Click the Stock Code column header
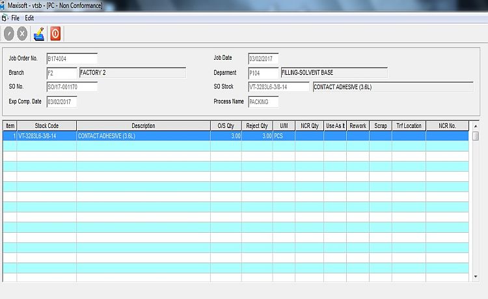 pos(46,125)
